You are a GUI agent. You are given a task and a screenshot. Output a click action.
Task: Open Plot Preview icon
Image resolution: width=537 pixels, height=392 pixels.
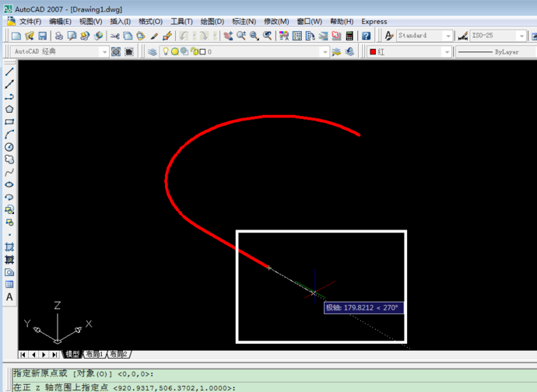click(x=72, y=36)
